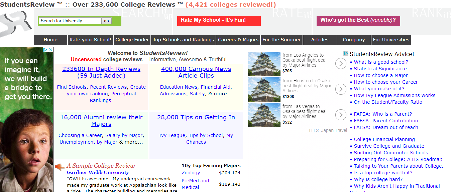The width and height of the screenshot is (451, 192).
Task: Click the Admissions link
Action: [173, 94]
